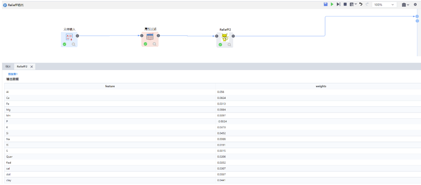The width and height of the screenshot is (421, 185).
Task: Select the file input node icon
Action: point(69,37)
